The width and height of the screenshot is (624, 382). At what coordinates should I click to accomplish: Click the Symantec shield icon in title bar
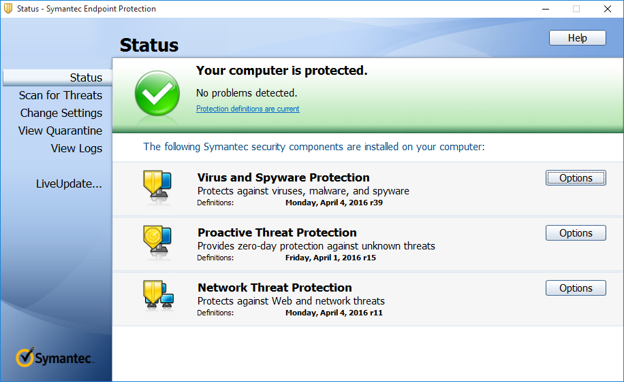coord(8,9)
